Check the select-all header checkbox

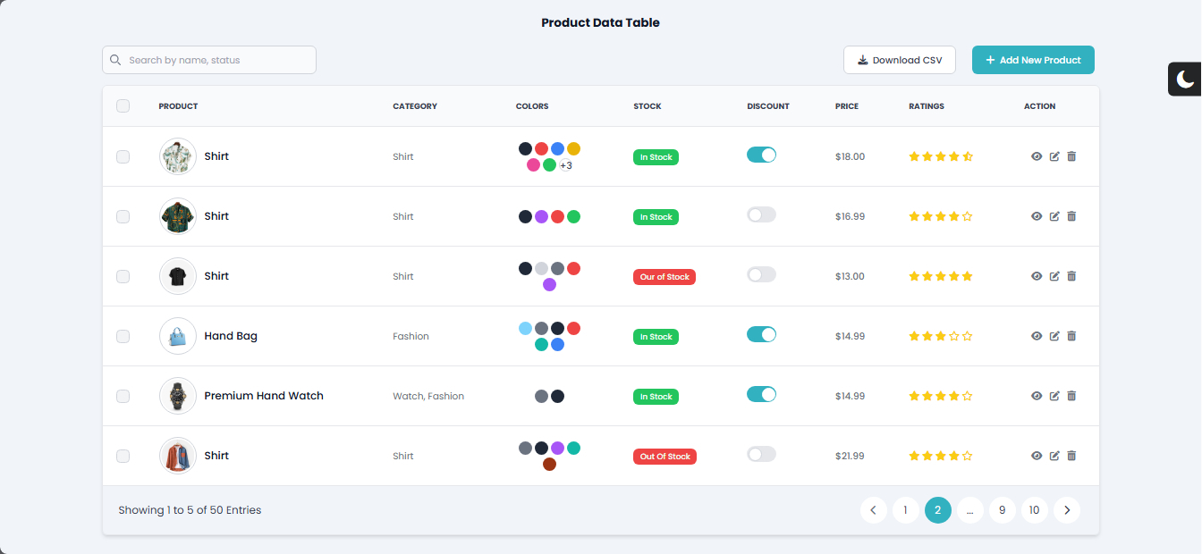pyautogui.click(x=123, y=106)
